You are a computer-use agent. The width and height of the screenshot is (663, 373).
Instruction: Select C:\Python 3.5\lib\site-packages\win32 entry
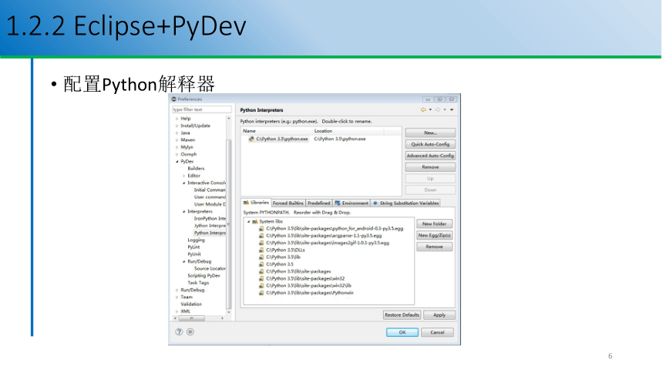click(305, 279)
